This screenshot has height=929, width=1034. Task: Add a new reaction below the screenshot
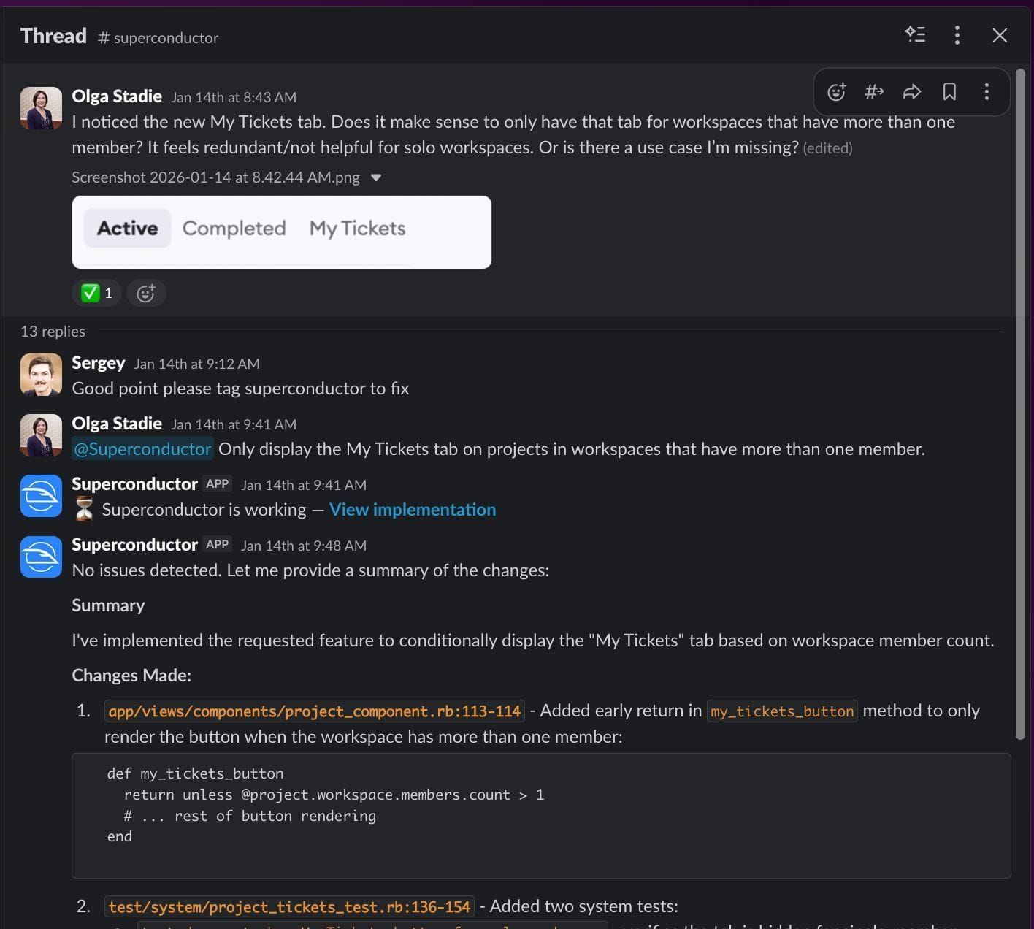146,293
